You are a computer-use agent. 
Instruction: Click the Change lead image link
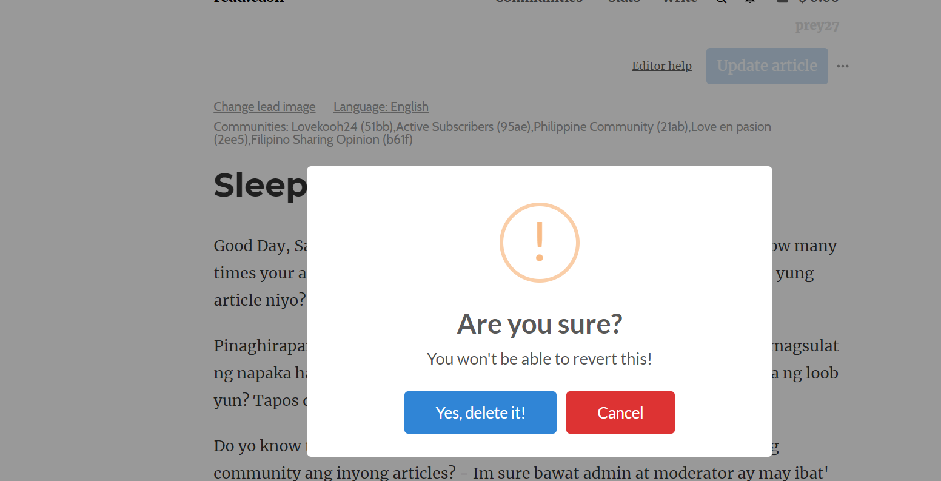pyautogui.click(x=264, y=107)
